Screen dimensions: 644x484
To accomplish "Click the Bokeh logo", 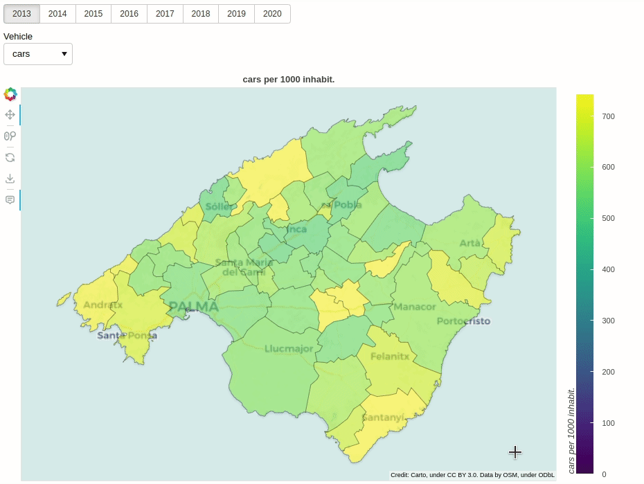I will tap(10, 94).
